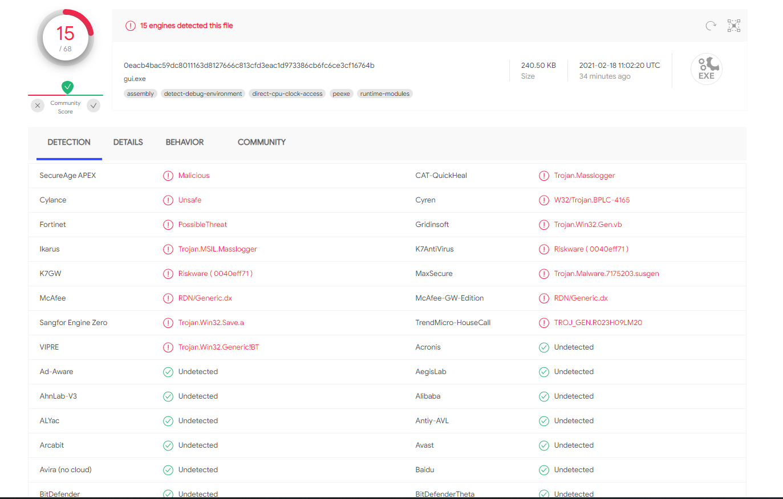Click the file SHA-256 hash text
The width and height of the screenshot is (783, 499).
(249, 66)
